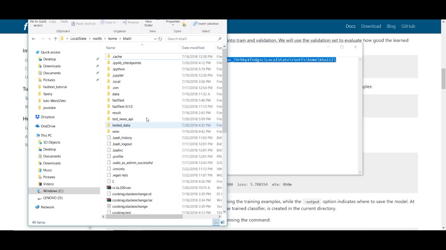
Task: Open fasttext_tutorial folder in sidebar
Action: [x=55, y=87]
